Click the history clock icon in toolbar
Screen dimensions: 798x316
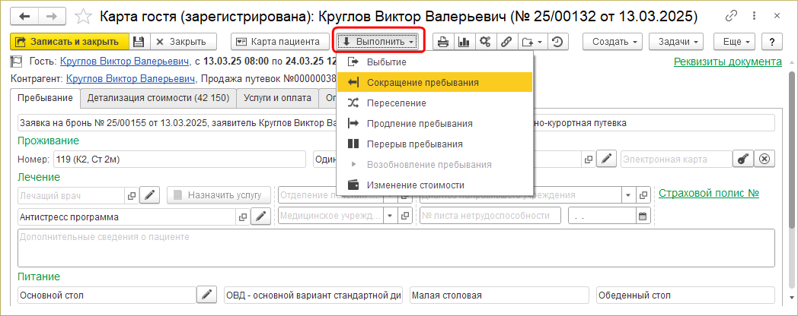(558, 42)
